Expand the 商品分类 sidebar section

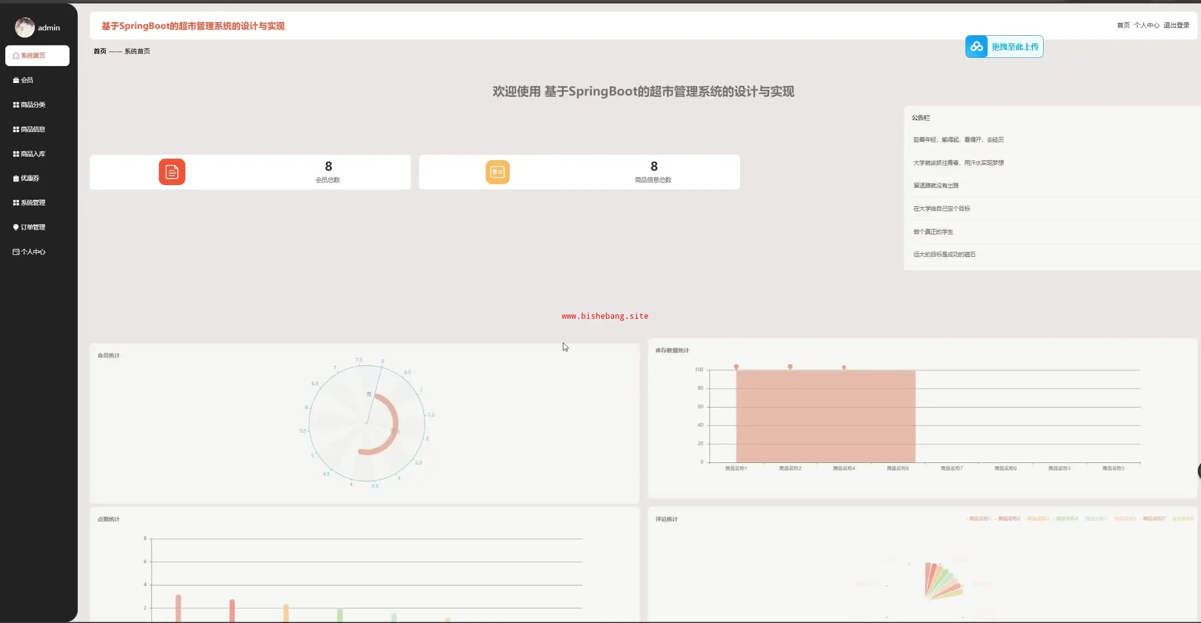tap(32, 105)
